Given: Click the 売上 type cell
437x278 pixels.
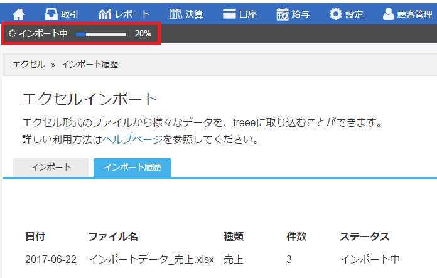Looking at the screenshot, I should 234,259.
